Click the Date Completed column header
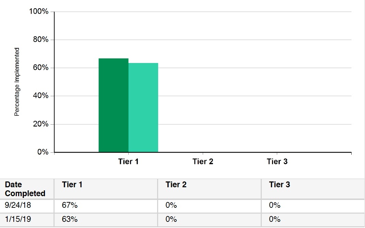This screenshot has width=365, height=228. (x=27, y=189)
